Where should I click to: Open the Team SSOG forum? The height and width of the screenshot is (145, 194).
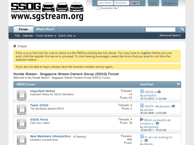(39, 105)
